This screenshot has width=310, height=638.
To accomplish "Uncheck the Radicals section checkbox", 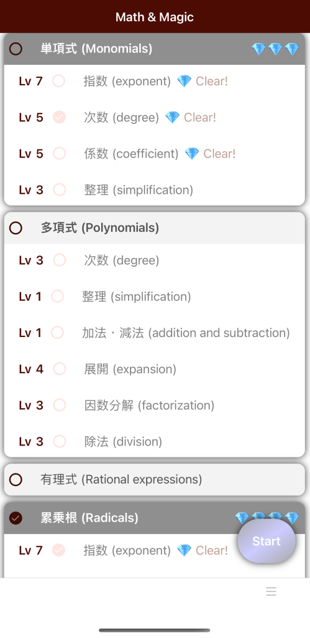I will pos(16,518).
